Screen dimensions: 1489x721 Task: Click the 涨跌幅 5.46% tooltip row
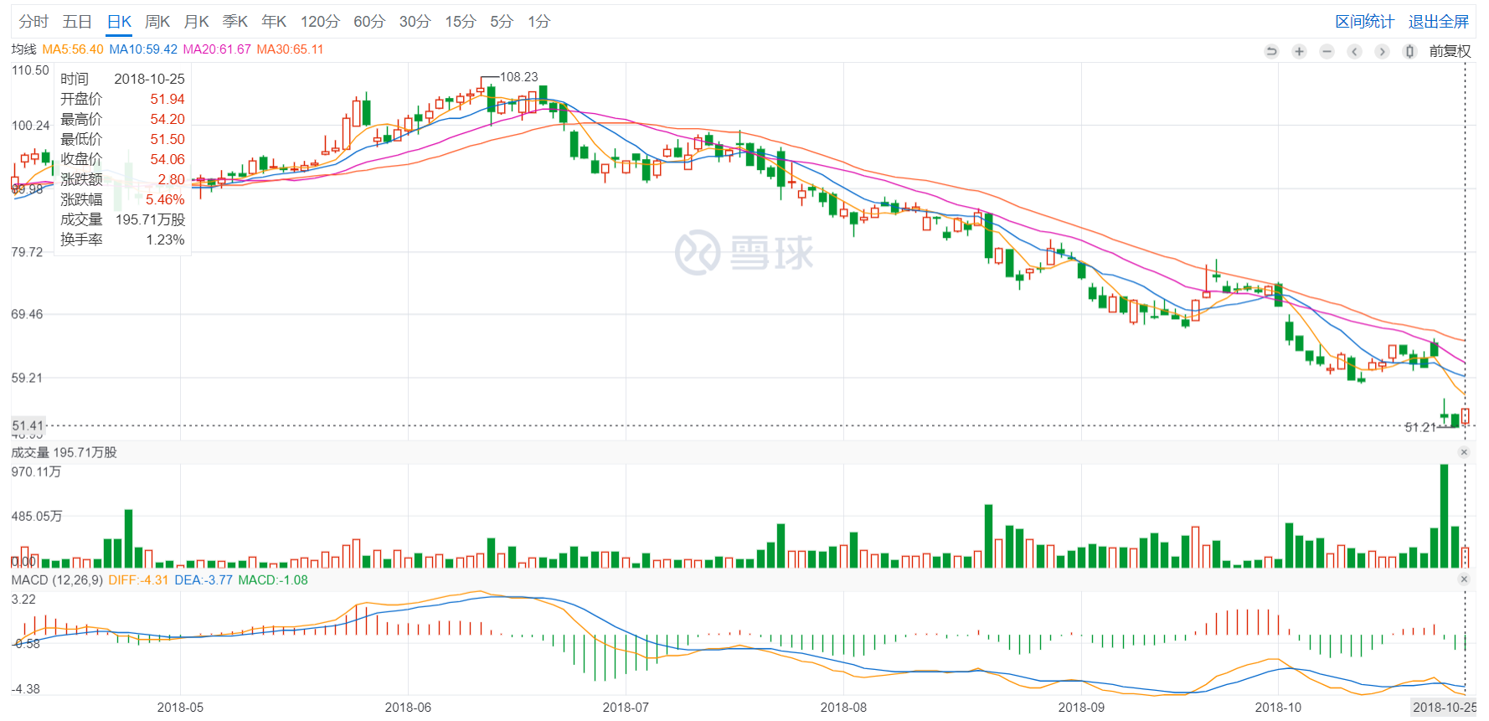pyautogui.click(x=122, y=199)
